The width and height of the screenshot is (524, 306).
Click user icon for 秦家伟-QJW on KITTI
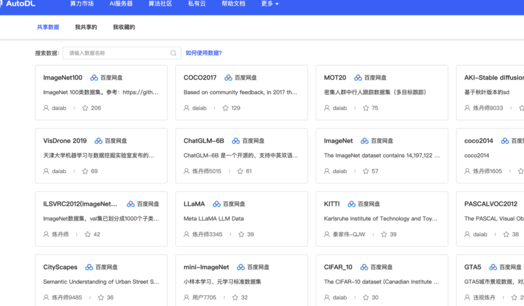click(327, 234)
